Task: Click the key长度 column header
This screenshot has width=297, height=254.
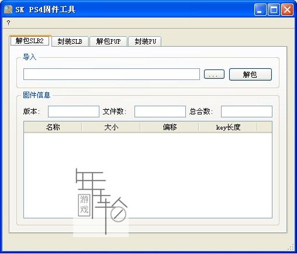Action: (228, 127)
